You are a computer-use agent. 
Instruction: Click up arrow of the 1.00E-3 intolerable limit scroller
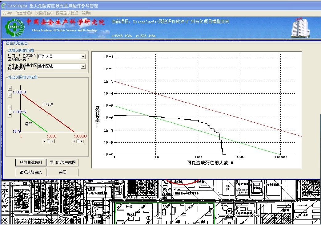10,88
